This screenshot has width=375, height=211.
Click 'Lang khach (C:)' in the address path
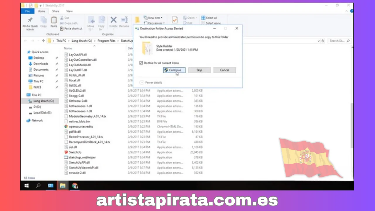[x=82, y=41]
